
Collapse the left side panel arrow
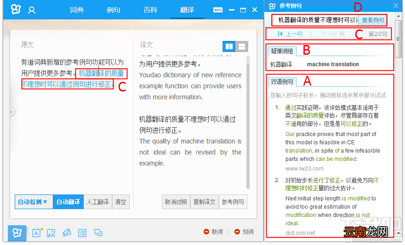pyautogui.click(x=11, y=112)
